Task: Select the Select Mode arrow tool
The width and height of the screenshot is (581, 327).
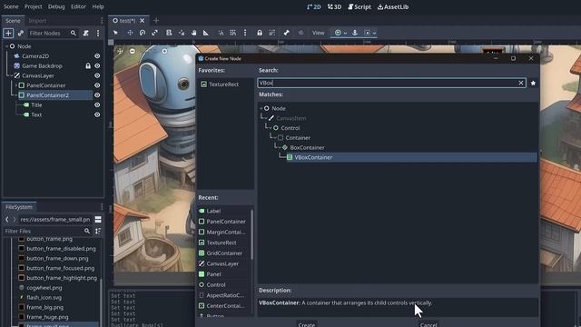Action: (115, 33)
